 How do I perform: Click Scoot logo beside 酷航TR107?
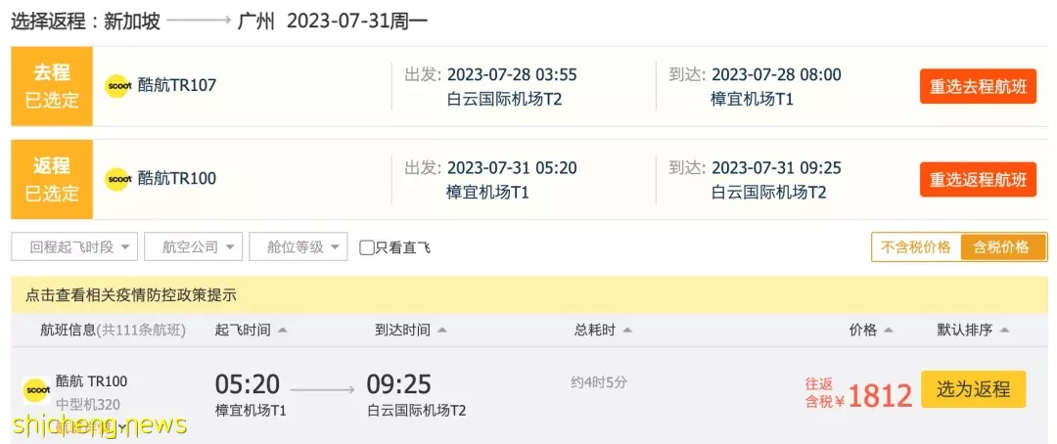117,86
